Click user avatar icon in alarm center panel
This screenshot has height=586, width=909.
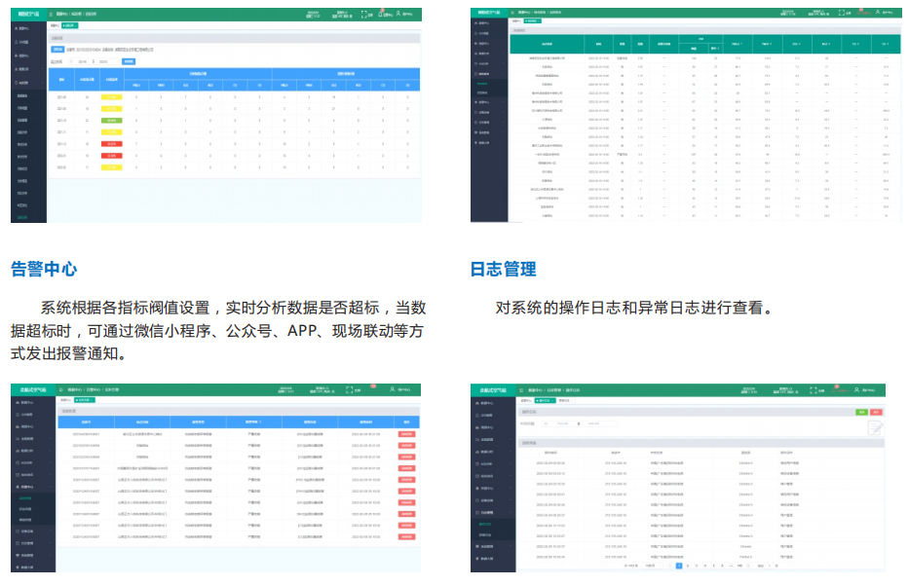click(x=392, y=389)
